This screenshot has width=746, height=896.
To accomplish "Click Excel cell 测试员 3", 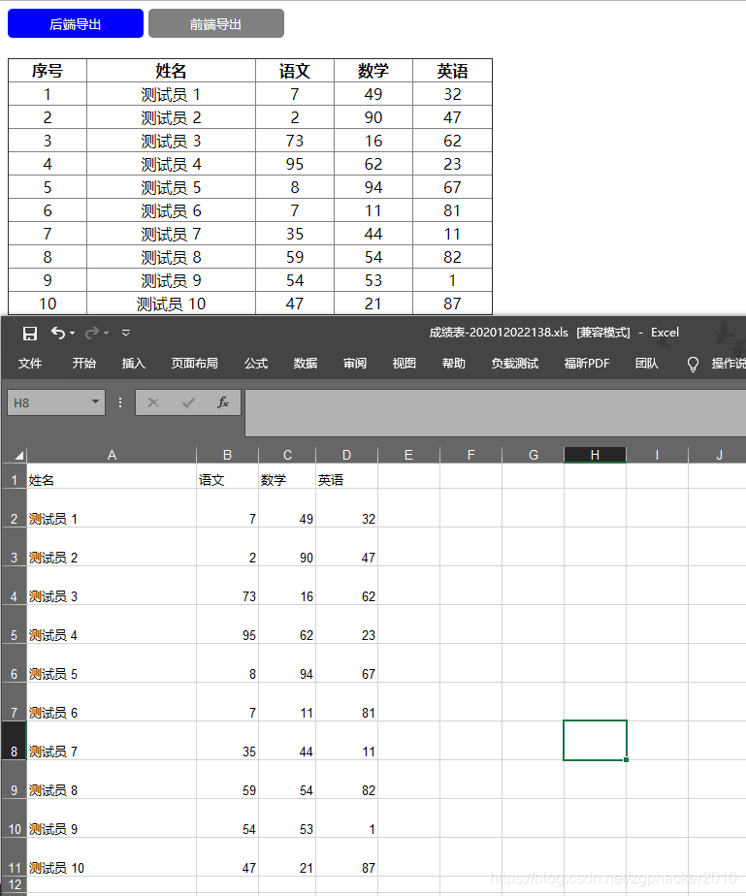I will pyautogui.click(x=112, y=586).
